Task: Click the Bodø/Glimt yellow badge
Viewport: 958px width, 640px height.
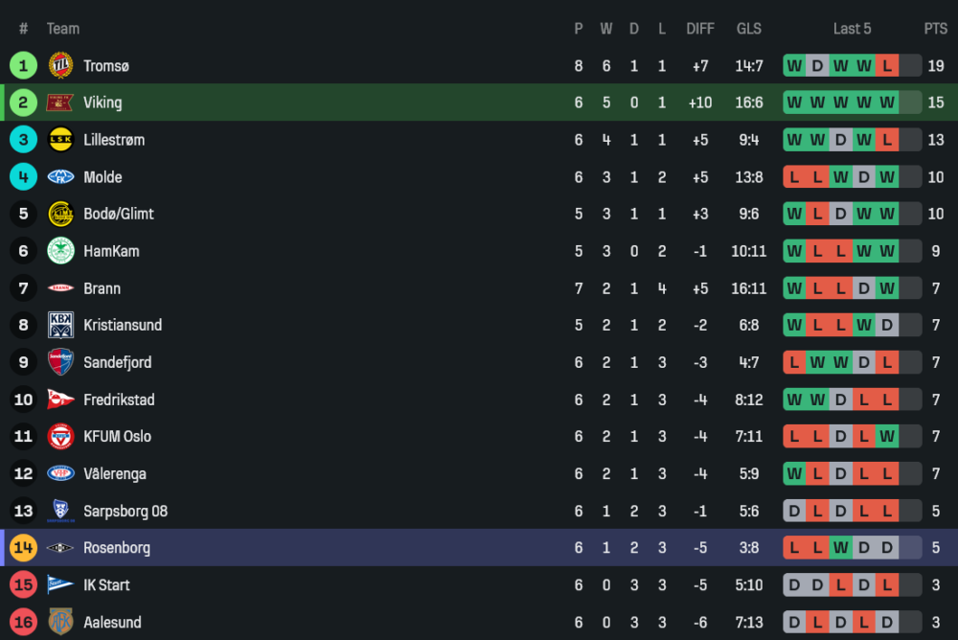Action: tap(60, 214)
